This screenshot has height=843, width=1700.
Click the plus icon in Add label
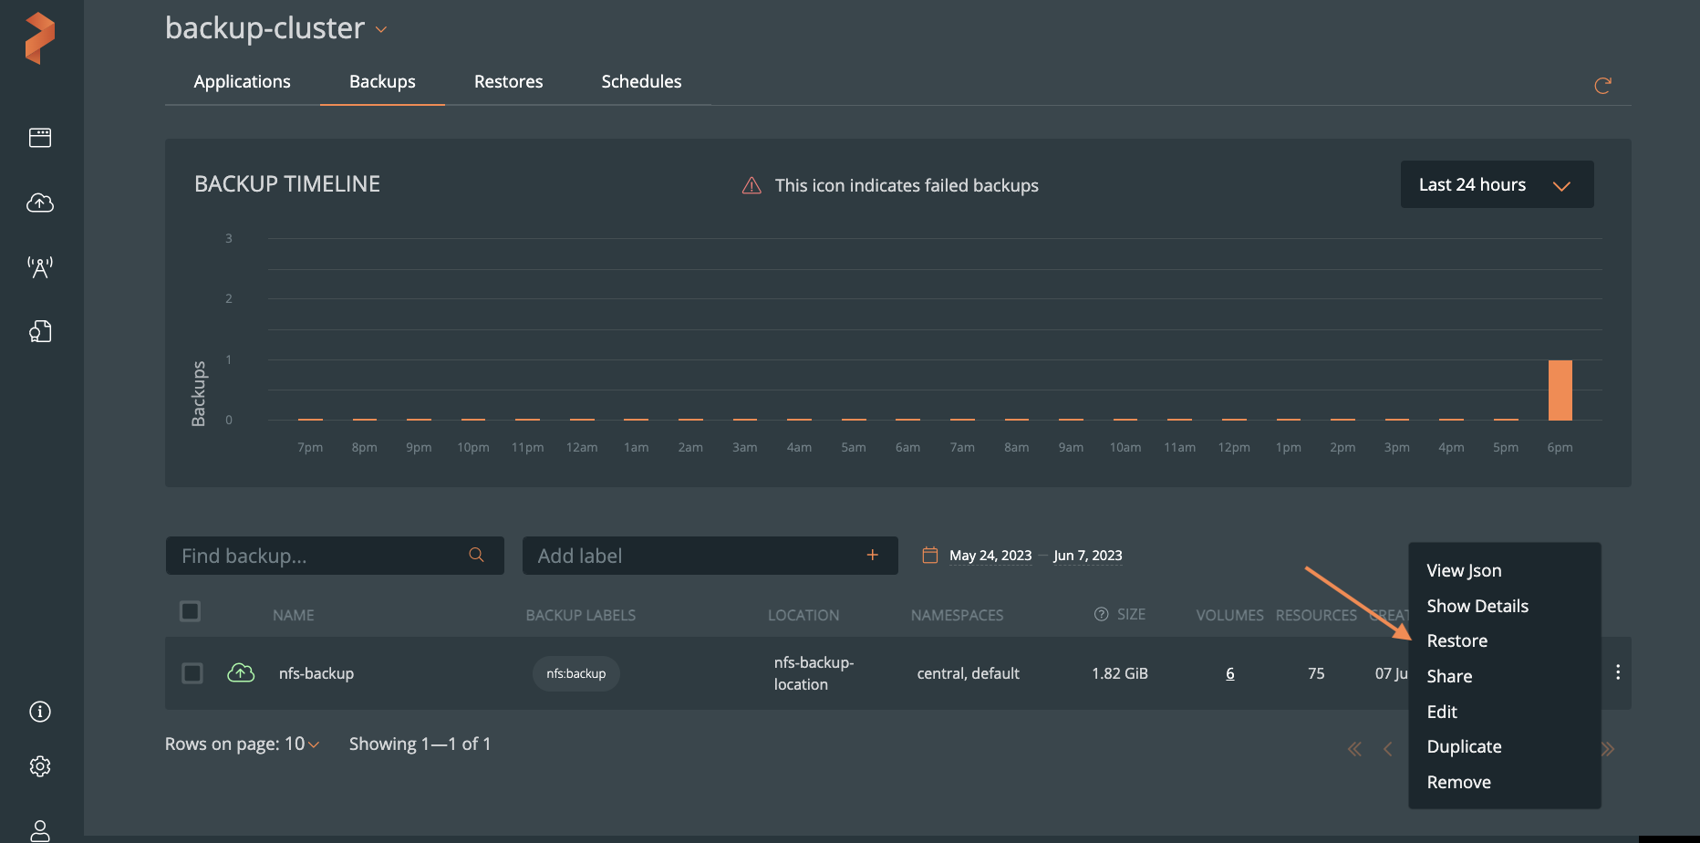click(872, 555)
